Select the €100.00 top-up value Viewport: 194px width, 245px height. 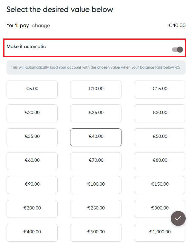96,185
